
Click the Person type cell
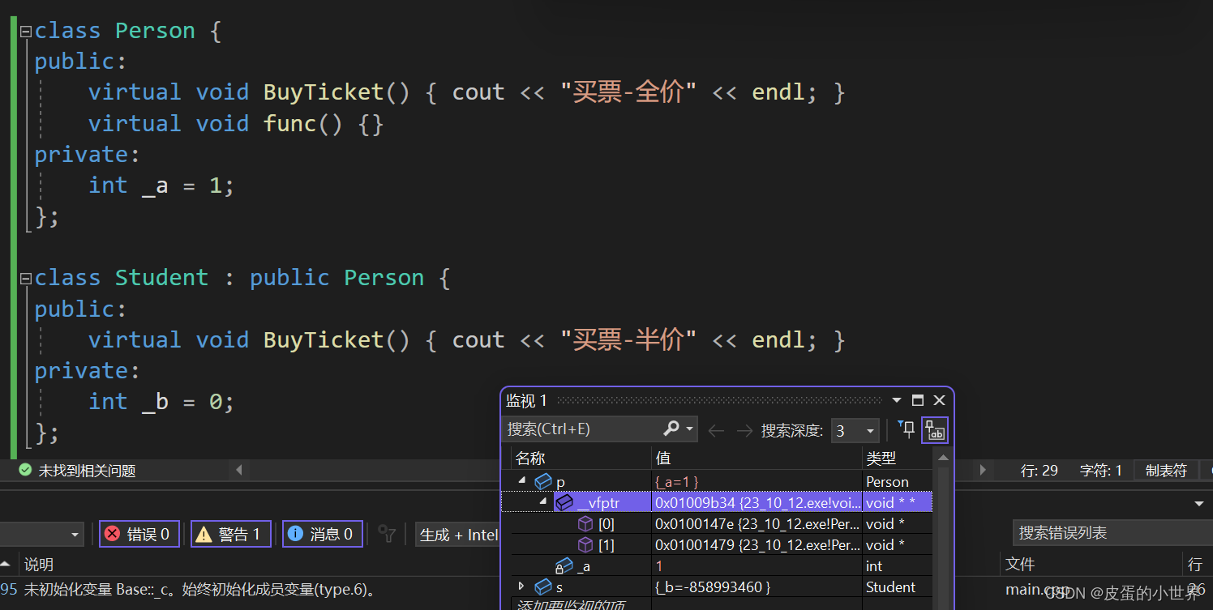point(887,481)
